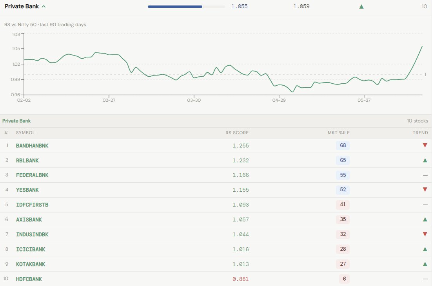This screenshot has height=286, width=432.
Task: Click YESBANK RS score 1.155
Action: [x=241, y=190]
